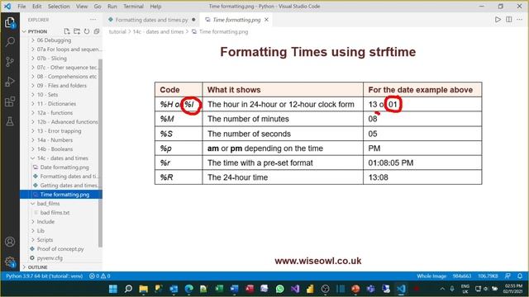The image size is (529, 297).
Task: Expand the OUTLINE section
Action: (x=37, y=267)
